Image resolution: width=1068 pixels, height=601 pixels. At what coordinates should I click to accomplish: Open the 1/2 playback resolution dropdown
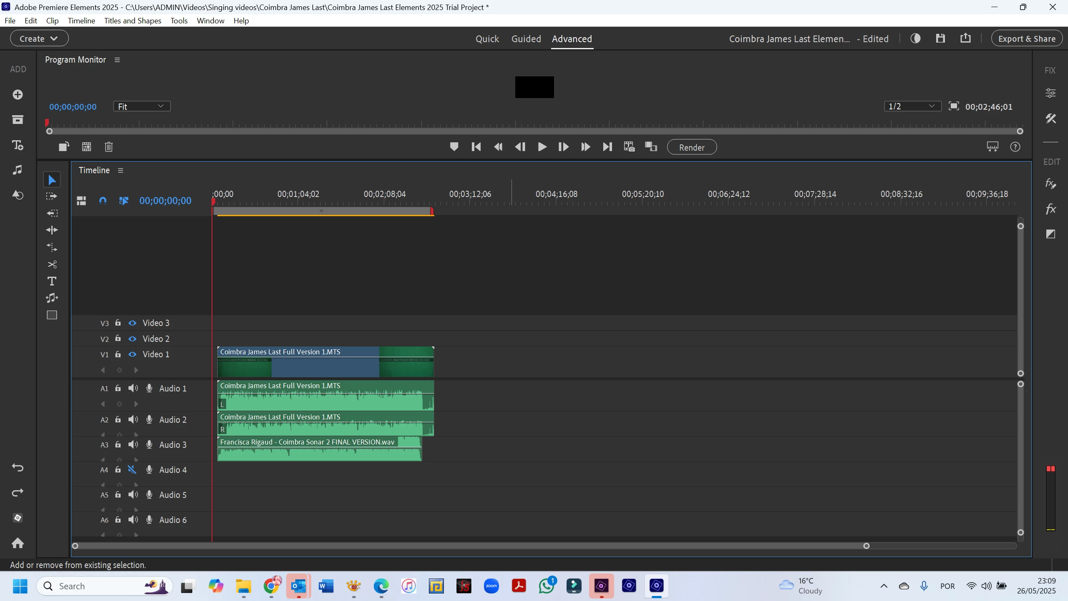[x=912, y=106]
